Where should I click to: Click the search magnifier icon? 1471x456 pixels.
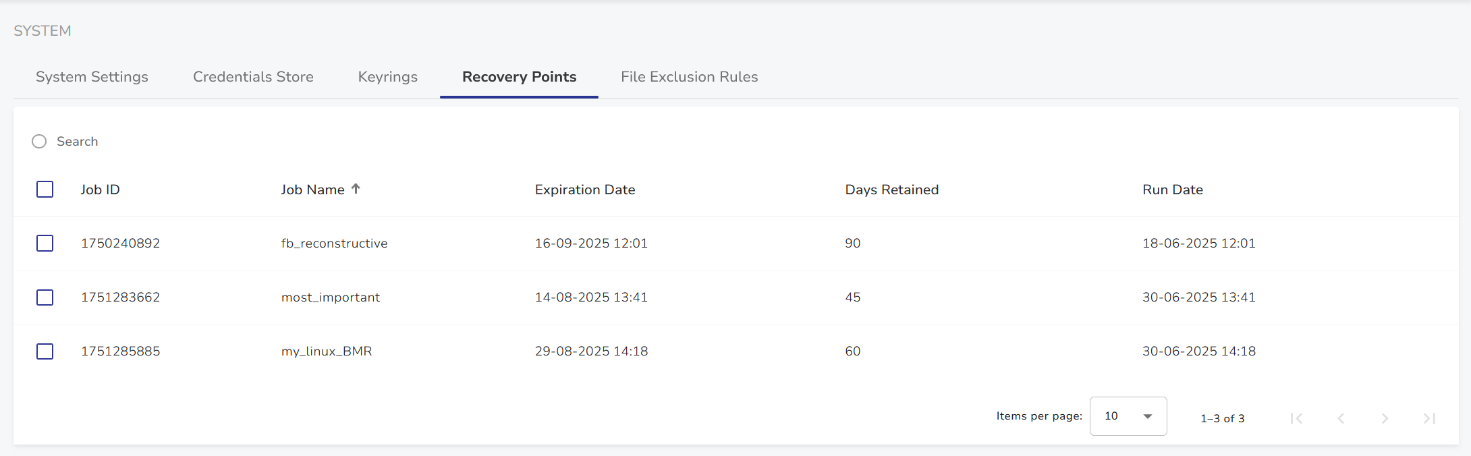tap(39, 142)
